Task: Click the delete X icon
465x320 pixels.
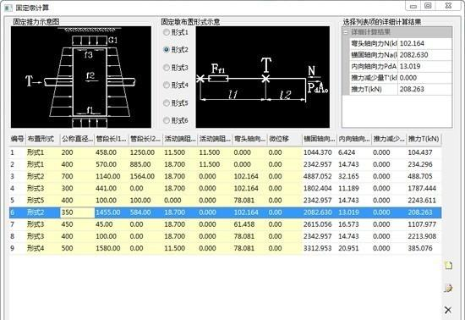Action: pos(448,310)
